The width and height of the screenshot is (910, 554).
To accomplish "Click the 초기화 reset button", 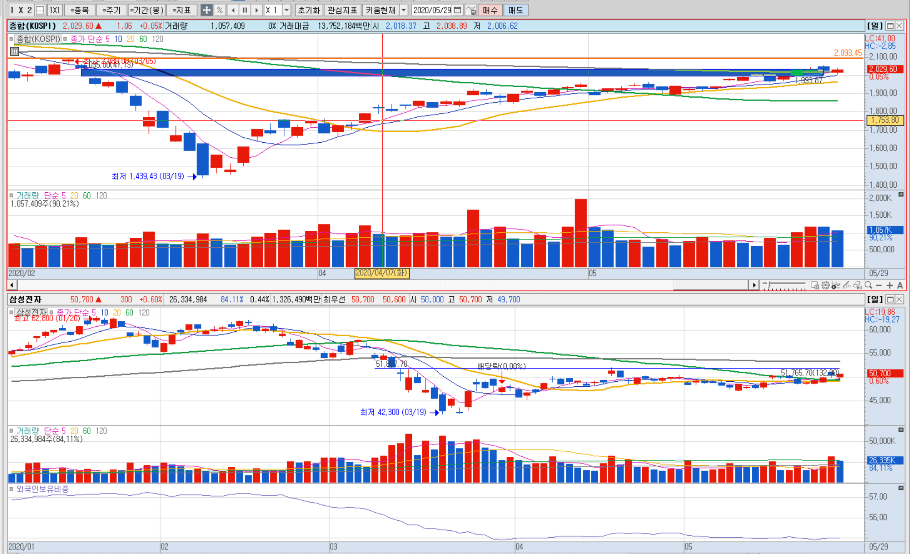I will (309, 10).
